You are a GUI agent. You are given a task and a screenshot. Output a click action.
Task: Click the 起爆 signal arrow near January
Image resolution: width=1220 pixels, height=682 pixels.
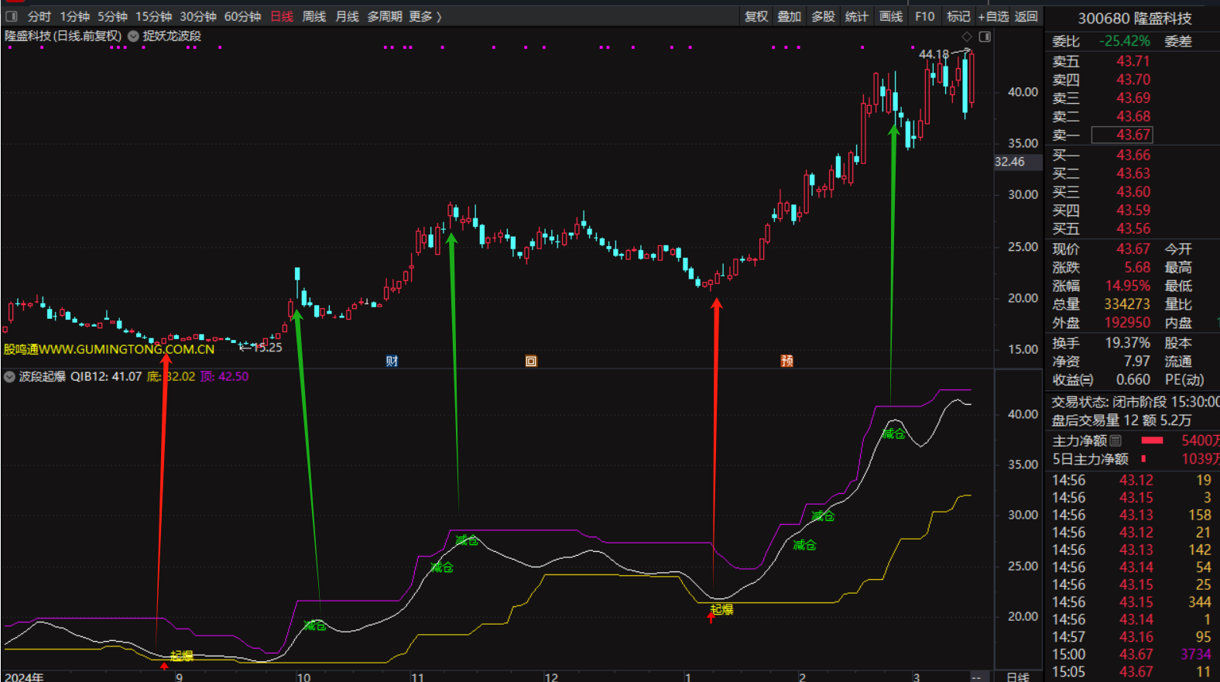(x=711, y=617)
